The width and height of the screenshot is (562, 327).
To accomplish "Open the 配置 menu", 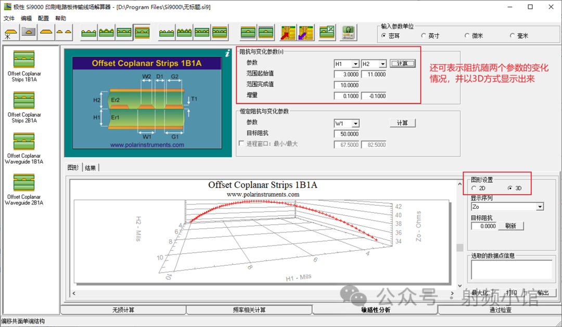I will coord(43,18).
